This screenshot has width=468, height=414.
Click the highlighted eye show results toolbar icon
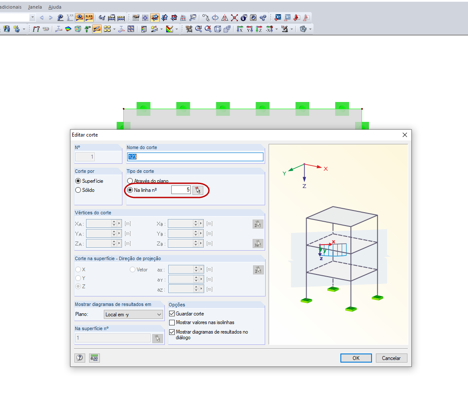pos(80,18)
